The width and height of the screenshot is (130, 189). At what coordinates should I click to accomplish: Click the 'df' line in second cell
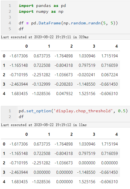21,117
